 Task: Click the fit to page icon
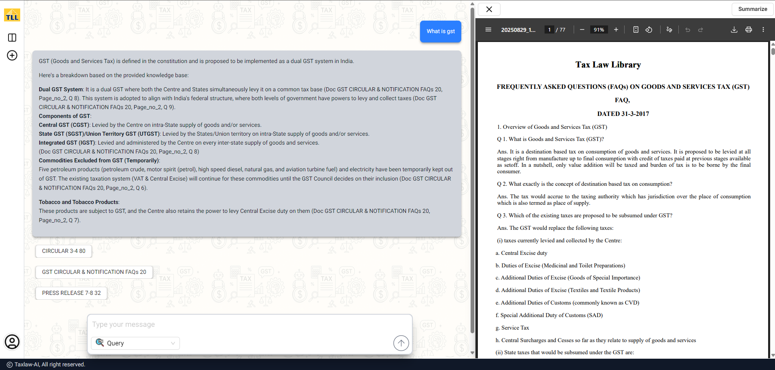[x=636, y=29]
